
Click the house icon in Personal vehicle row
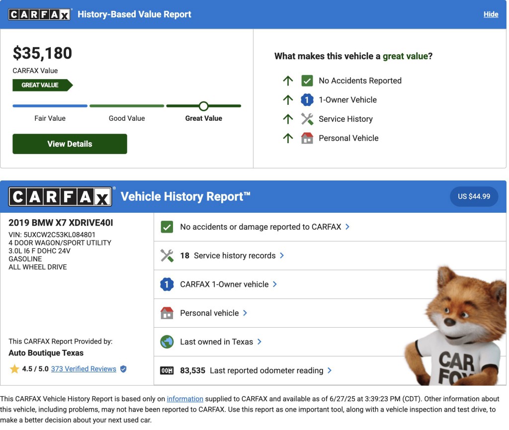pos(167,313)
